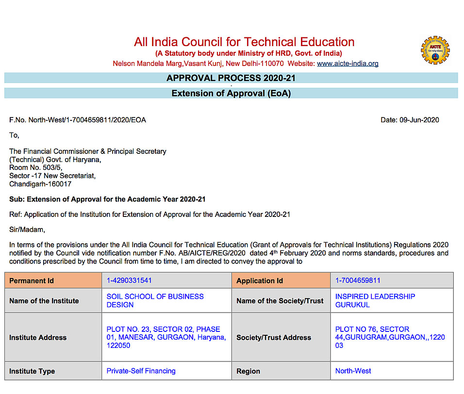Viewport: 464px width, 394px height.
Task: Click the 'Region' label cell
Action: (x=281, y=371)
